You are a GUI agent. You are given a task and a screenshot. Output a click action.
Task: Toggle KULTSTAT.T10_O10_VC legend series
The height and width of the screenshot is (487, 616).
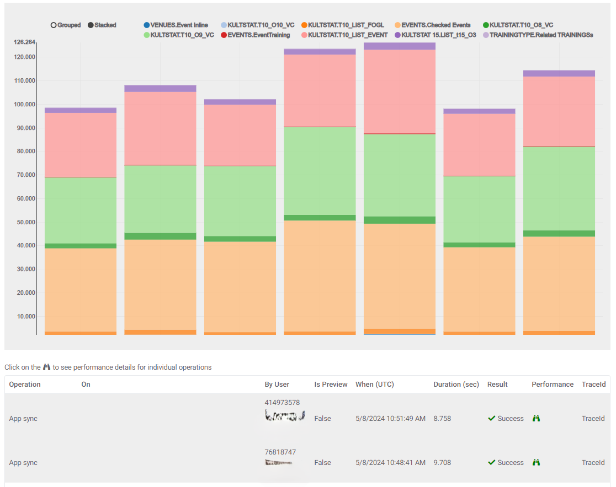pyautogui.click(x=258, y=25)
